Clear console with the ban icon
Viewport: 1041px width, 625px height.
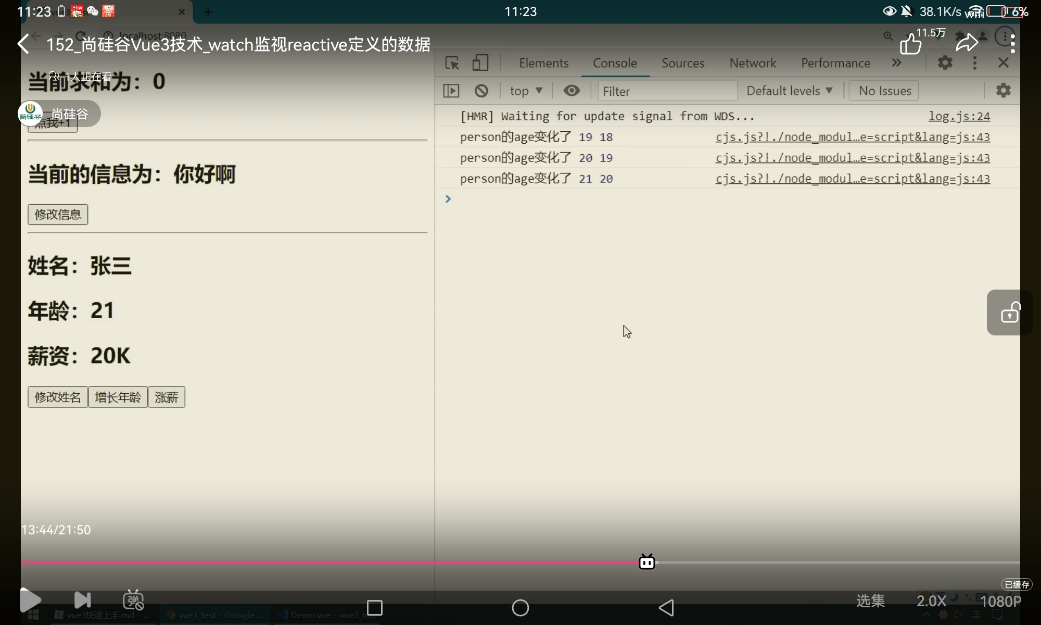tap(481, 91)
